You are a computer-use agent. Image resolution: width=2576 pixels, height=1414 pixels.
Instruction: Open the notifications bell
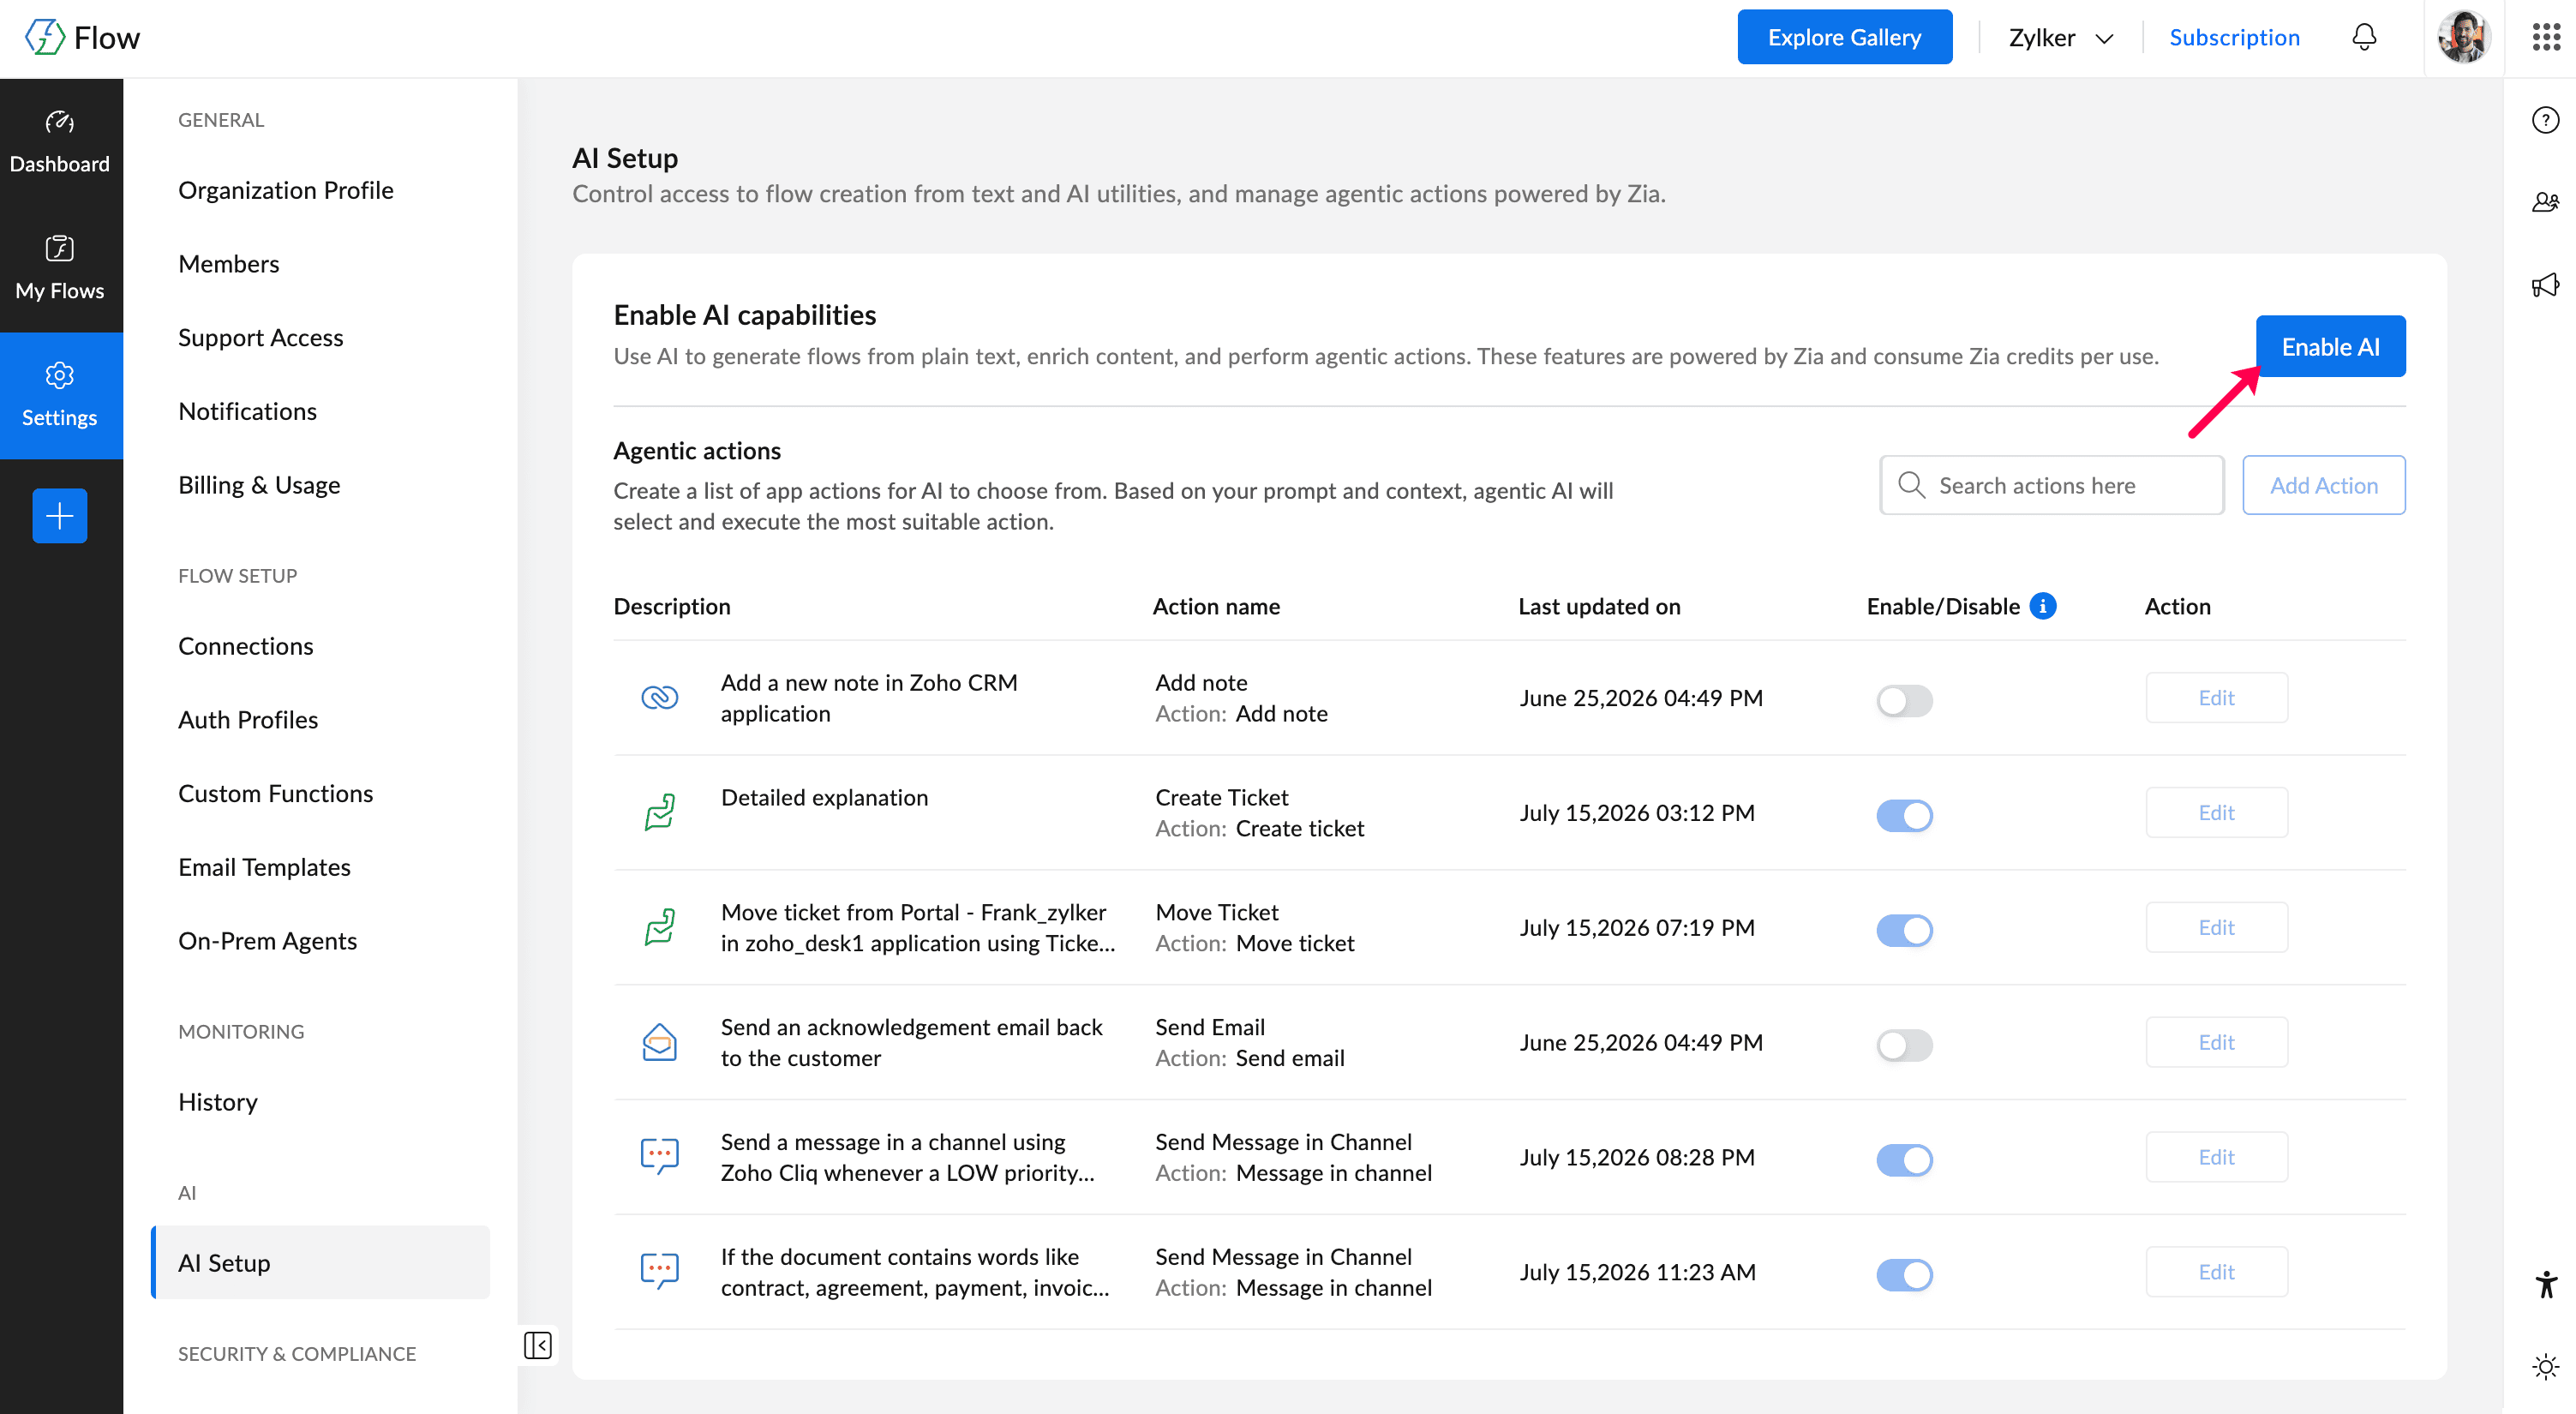click(2364, 38)
